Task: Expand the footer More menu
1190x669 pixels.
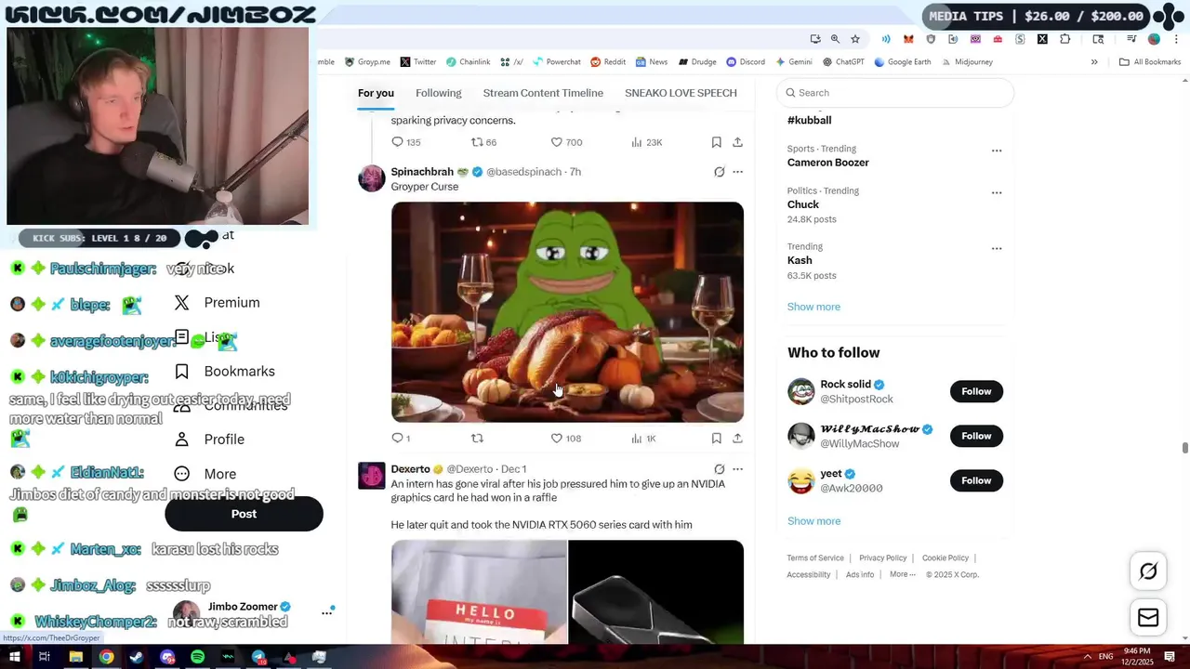Action: [902, 574]
